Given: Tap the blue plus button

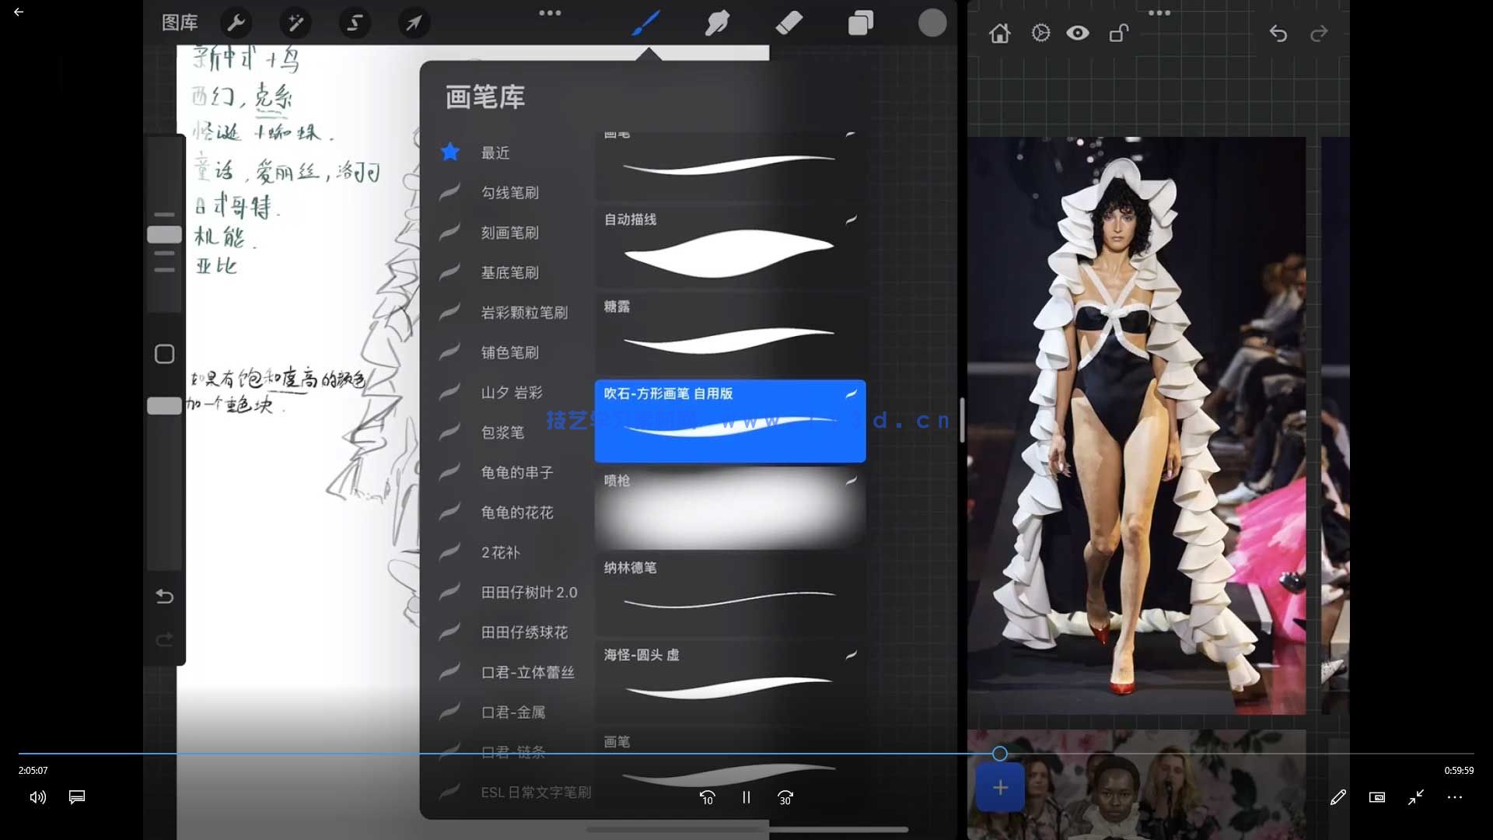Looking at the screenshot, I should (x=1000, y=787).
